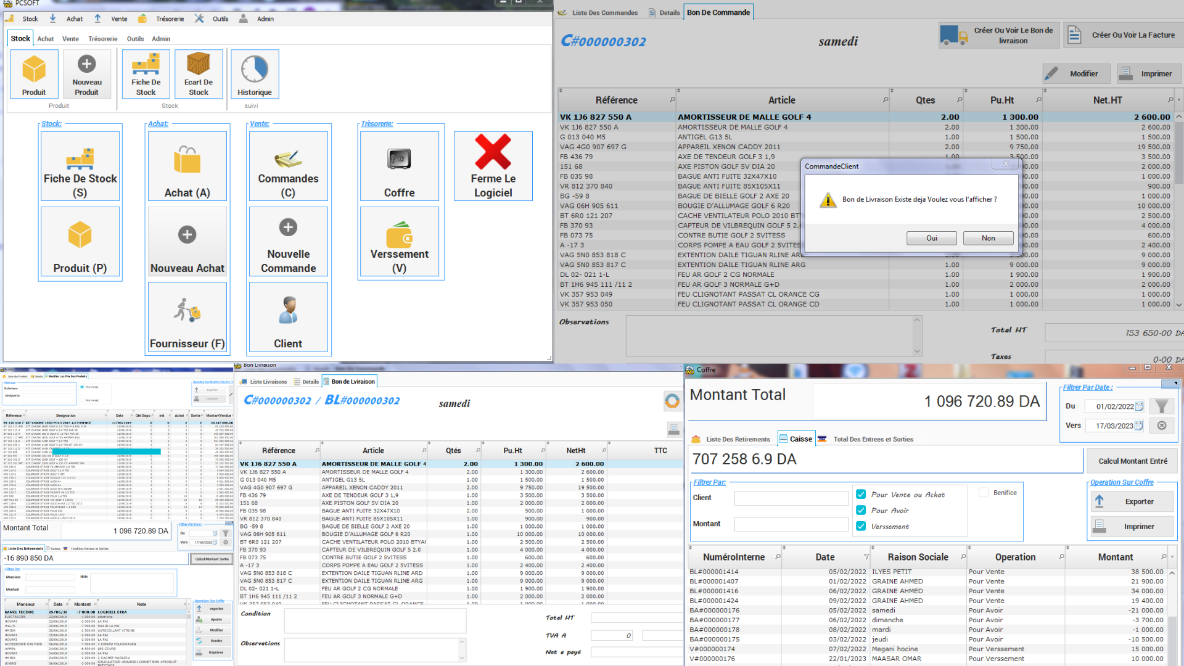Toggle the Verssement checkbox

tap(861, 527)
